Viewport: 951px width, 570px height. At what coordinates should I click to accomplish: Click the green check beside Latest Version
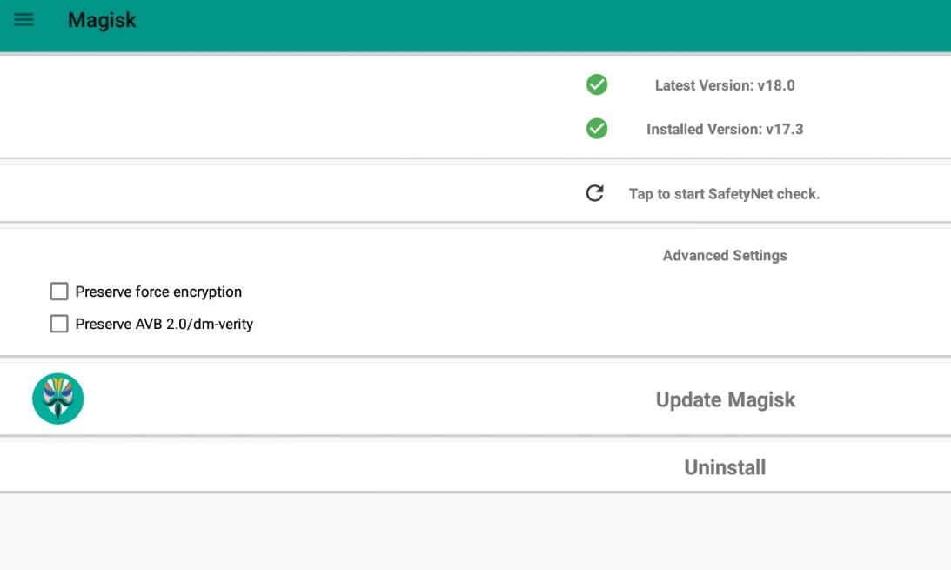tap(597, 84)
